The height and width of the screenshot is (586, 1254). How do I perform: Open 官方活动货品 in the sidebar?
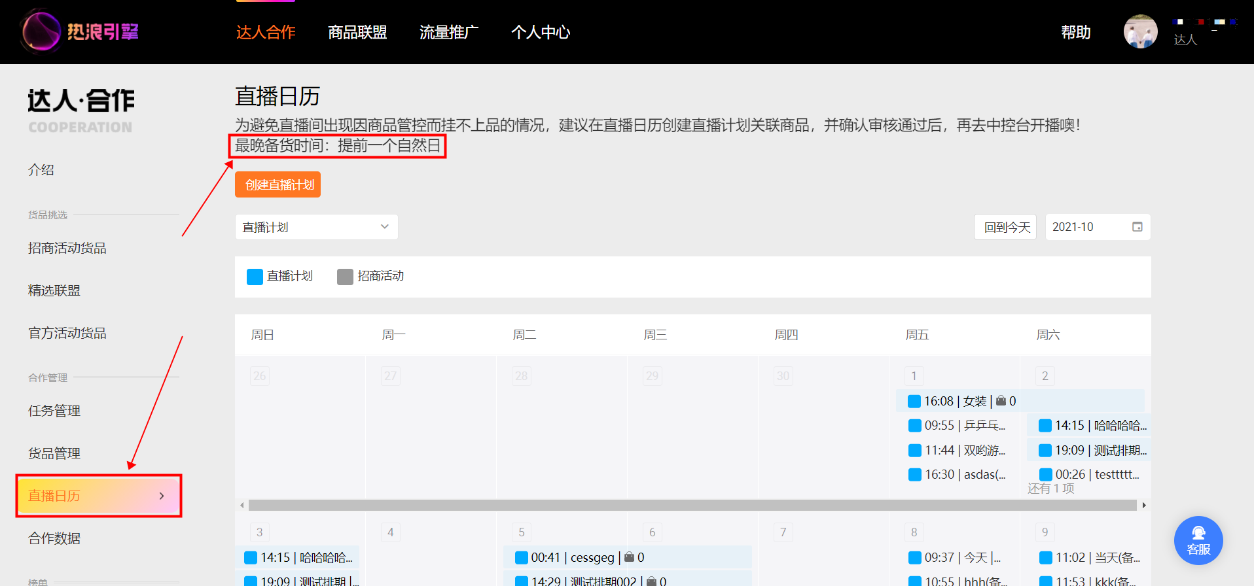(67, 334)
